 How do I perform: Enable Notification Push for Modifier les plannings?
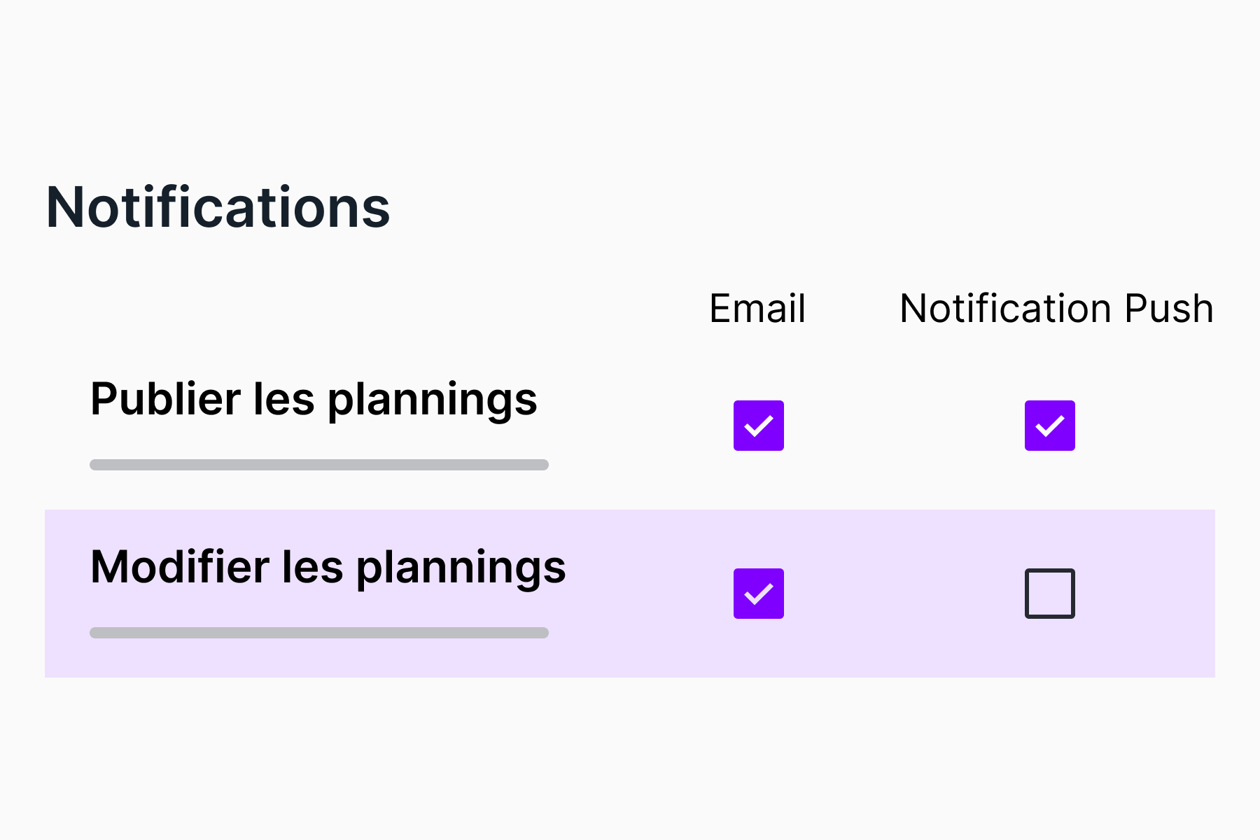[1049, 594]
